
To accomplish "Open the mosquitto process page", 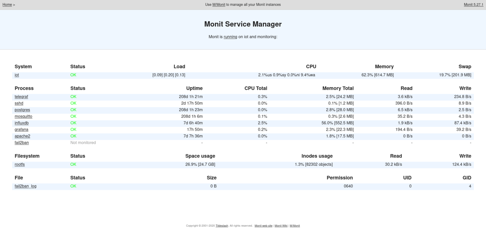I will [23, 116].
